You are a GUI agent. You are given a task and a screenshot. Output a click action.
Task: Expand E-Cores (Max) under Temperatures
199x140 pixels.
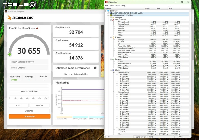coord(114,24)
